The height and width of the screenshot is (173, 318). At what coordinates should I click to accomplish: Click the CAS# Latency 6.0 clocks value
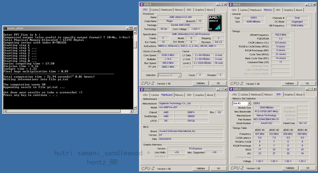click(x=281, y=43)
